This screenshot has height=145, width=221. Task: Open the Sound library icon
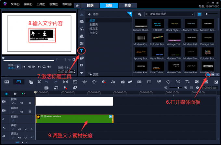[x=82, y=29]
